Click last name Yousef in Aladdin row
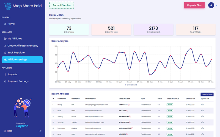The image size is (220, 137). point(74,122)
